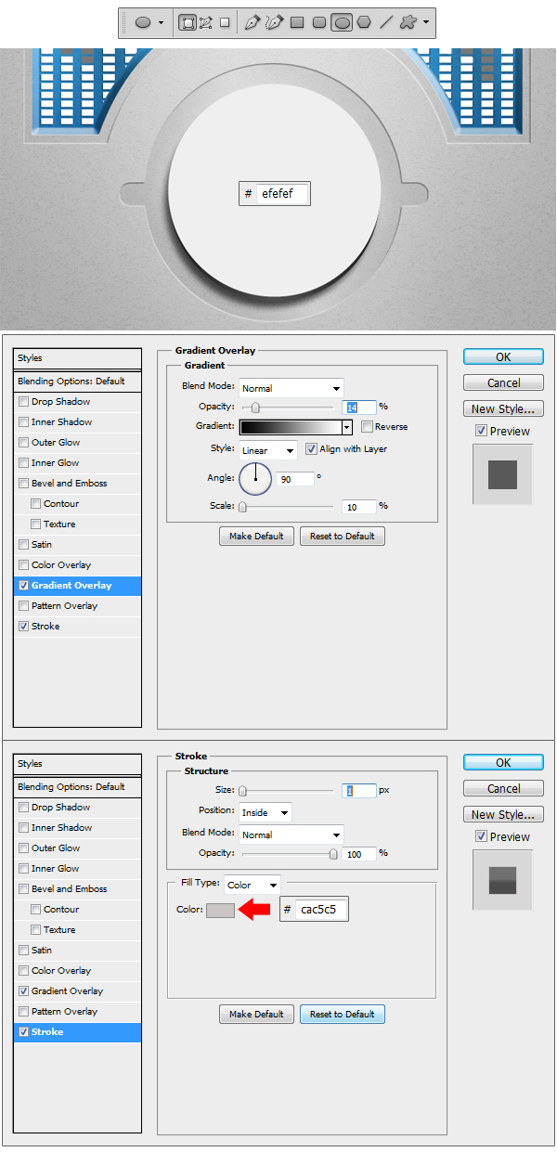Toggle the Reverse gradient checkbox
This screenshot has width=557, height=1152.
pos(368,427)
